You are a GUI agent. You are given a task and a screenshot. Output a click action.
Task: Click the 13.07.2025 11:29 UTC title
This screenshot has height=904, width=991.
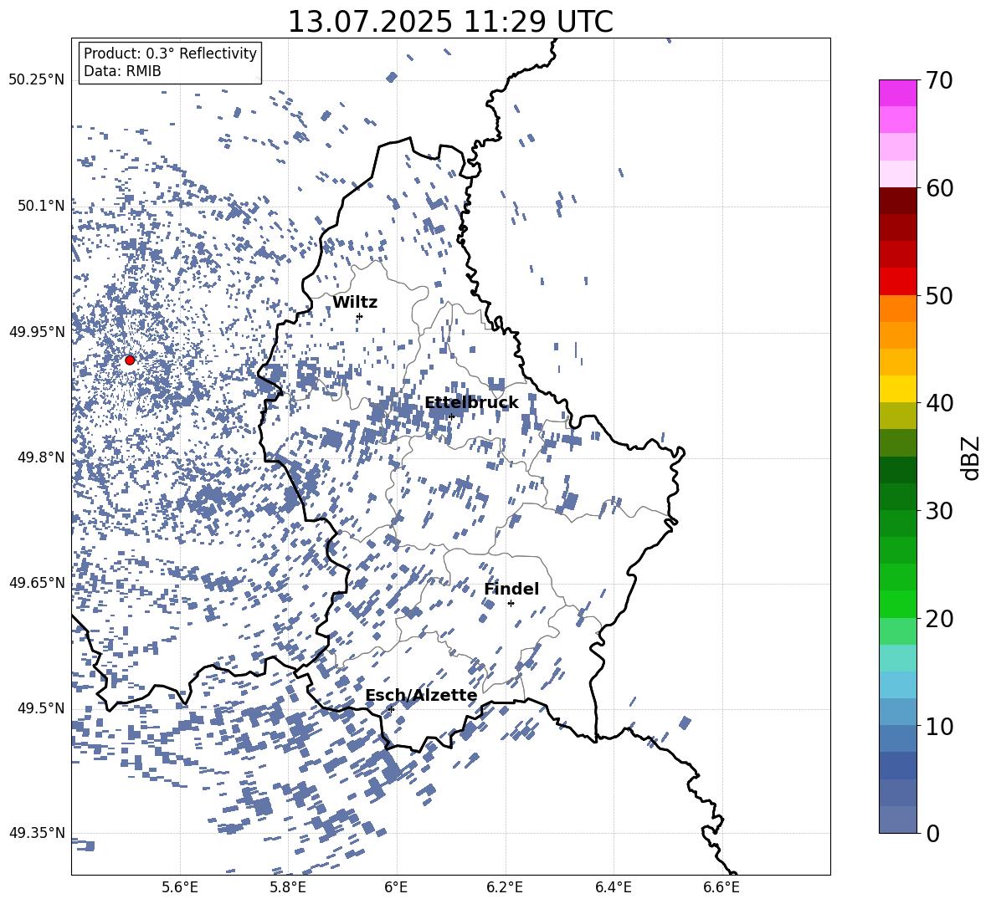[450, 22]
